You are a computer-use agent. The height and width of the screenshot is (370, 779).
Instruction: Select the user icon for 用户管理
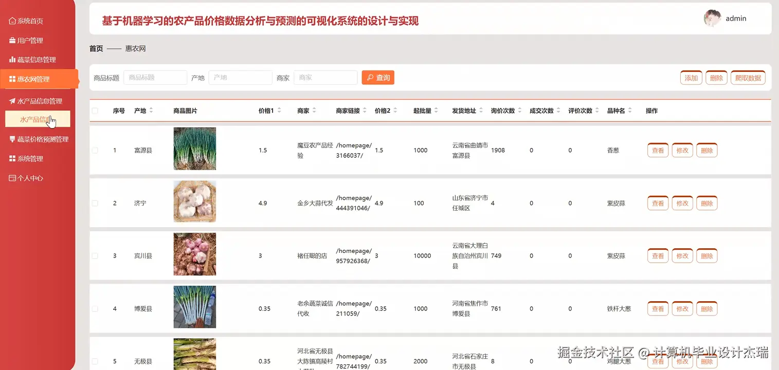pyautogui.click(x=11, y=40)
